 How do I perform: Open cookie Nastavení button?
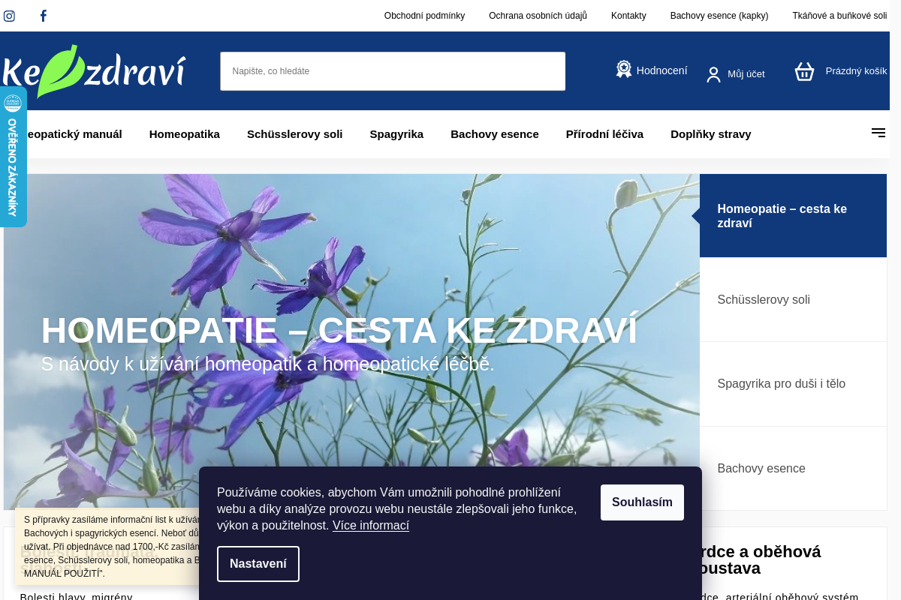[x=258, y=564]
